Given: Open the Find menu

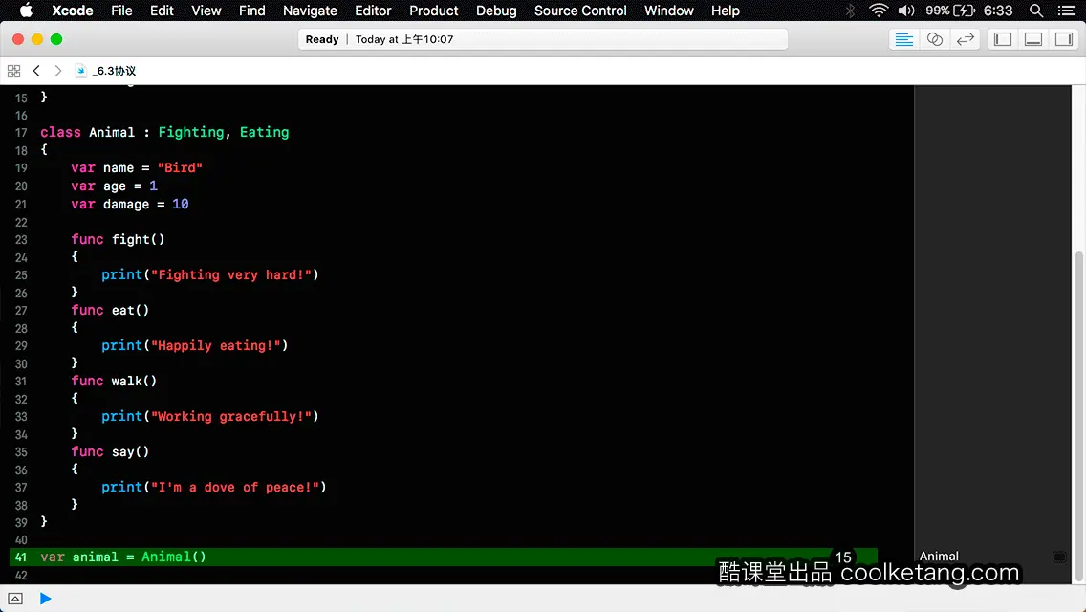Looking at the screenshot, I should pos(251,11).
